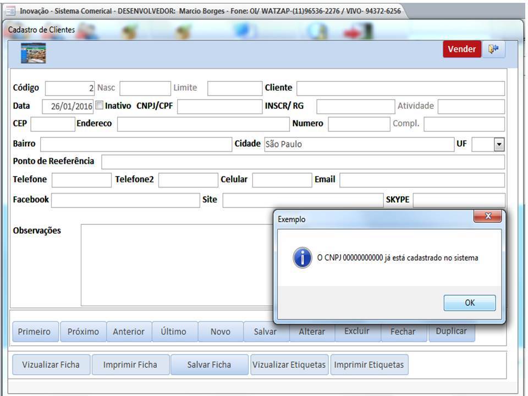Image resolution: width=528 pixels, height=396 pixels.
Task: Click the INSCR/ RG input field
Action: coord(356,106)
